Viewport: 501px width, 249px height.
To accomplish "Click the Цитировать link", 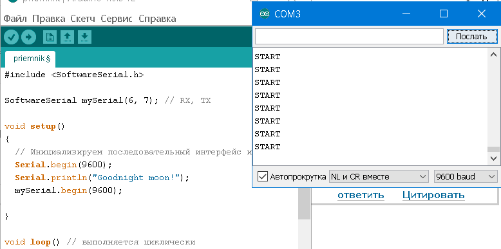I will [433, 195].
